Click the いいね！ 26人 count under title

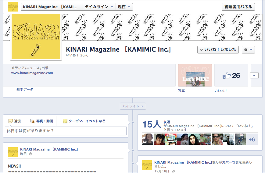pos(77,55)
